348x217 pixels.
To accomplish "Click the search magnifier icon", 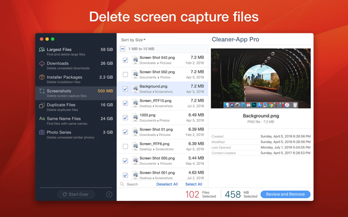I will coord(122,184).
